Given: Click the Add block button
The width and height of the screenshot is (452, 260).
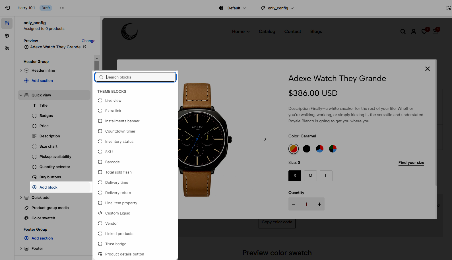Looking at the screenshot, I should [x=60, y=187].
